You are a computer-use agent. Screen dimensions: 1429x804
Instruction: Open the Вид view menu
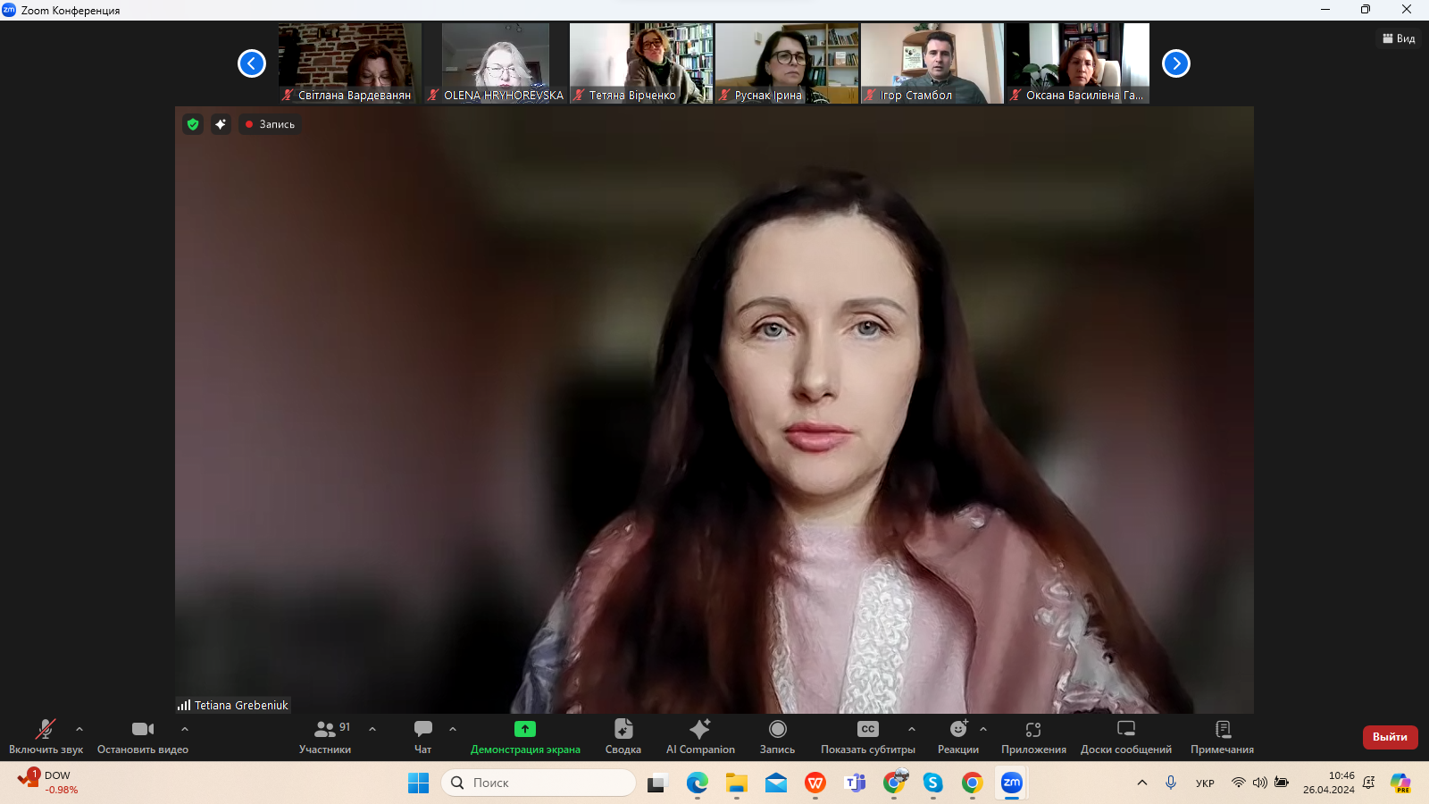pyautogui.click(x=1399, y=38)
